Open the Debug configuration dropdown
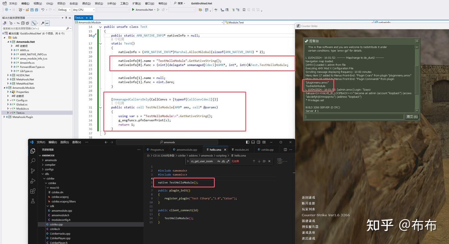The height and width of the screenshot is (244, 449). click(64, 10)
